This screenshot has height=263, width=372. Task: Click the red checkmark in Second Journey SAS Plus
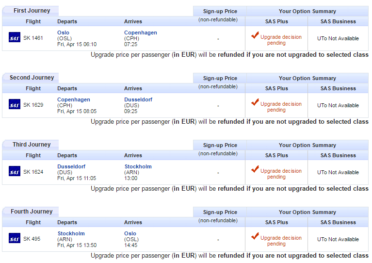tap(255, 102)
